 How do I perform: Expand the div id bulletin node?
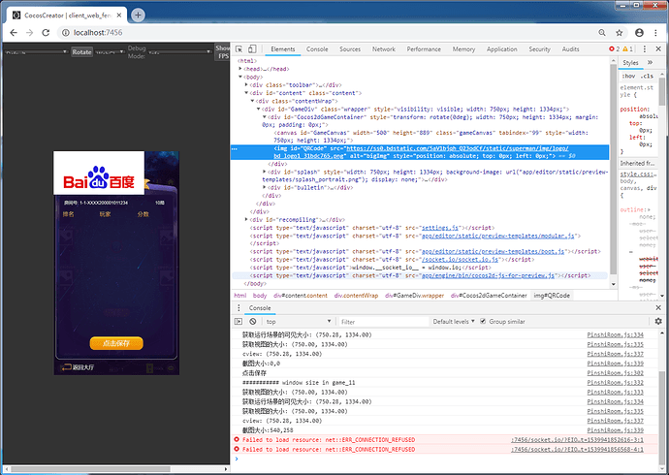pyautogui.click(x=264, y=188)
